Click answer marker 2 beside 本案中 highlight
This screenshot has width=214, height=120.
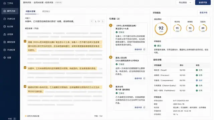[25, 67]
